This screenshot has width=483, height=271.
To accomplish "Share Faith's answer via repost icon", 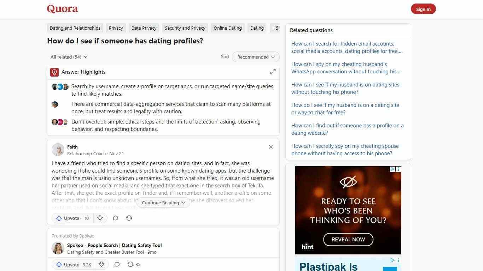I will (x=129, y=218).
